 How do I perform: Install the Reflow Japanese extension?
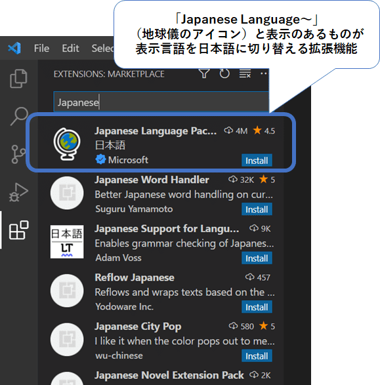257,307
